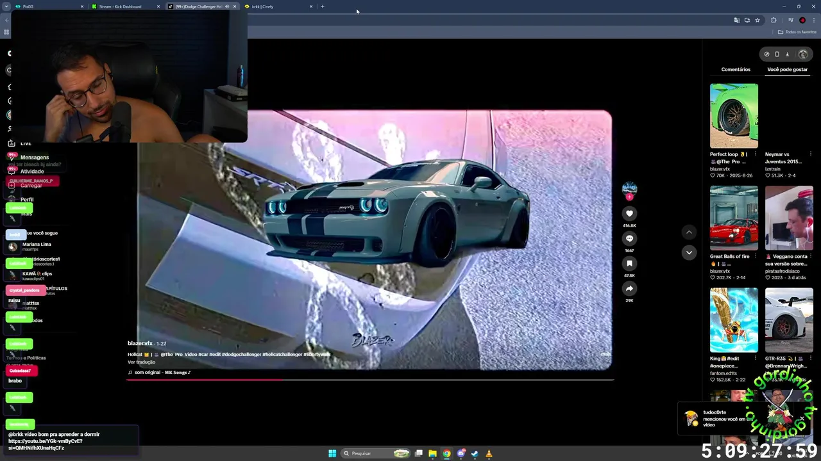
Task: Open Chrome extensions puzzle icon
Action: (774, 20)
